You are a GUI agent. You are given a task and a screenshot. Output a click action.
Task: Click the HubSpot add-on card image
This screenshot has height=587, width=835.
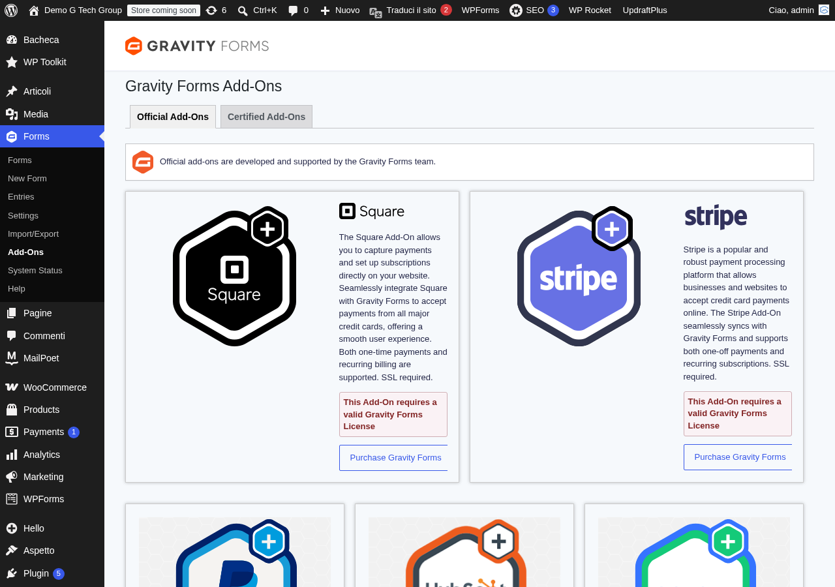coord(464,552)
